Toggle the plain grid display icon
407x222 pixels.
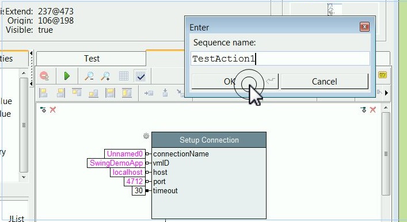point(124,76)
